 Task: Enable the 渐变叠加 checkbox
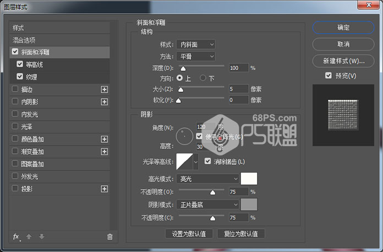point(15,151)
